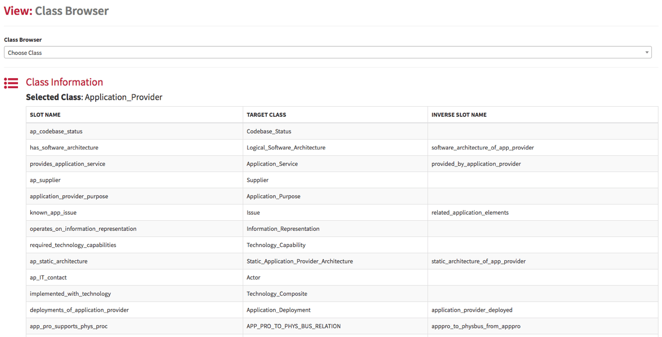
Task: Select the Codebase_Status target class cell
Action: [335, 131]
